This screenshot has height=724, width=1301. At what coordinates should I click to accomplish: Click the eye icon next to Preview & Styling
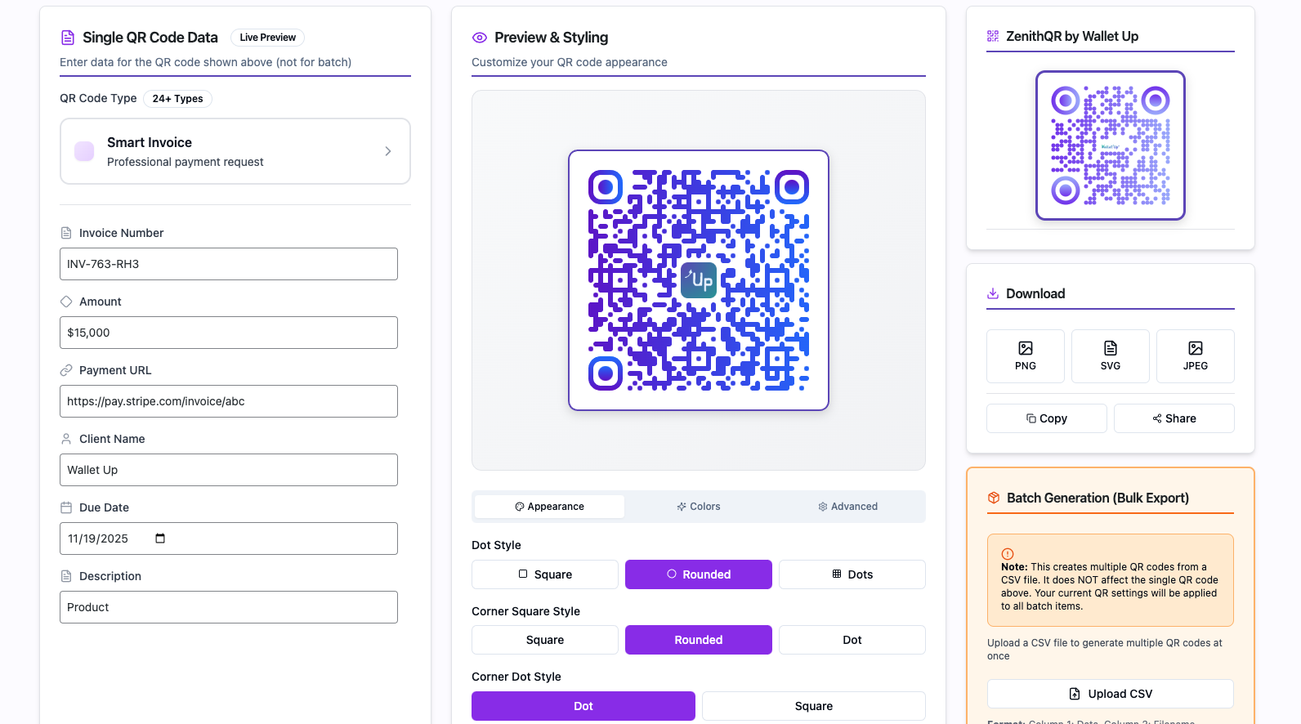pos(480,38)
